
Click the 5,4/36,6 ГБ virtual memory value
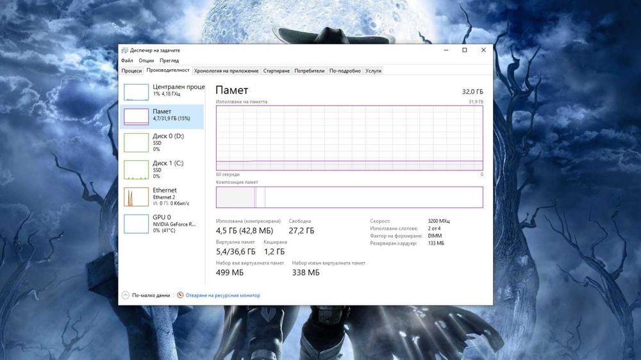235,252
